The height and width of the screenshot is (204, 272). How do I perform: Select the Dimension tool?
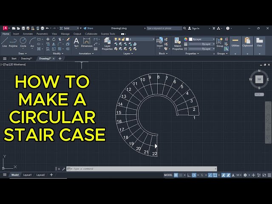87,42
